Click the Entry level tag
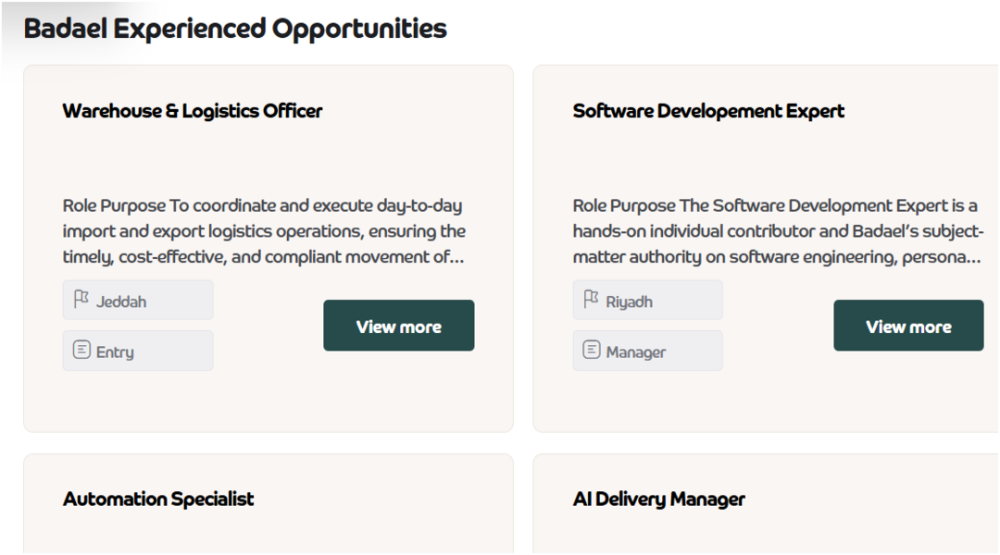This screenshot has height=555, width=1000. click(138, 351)
